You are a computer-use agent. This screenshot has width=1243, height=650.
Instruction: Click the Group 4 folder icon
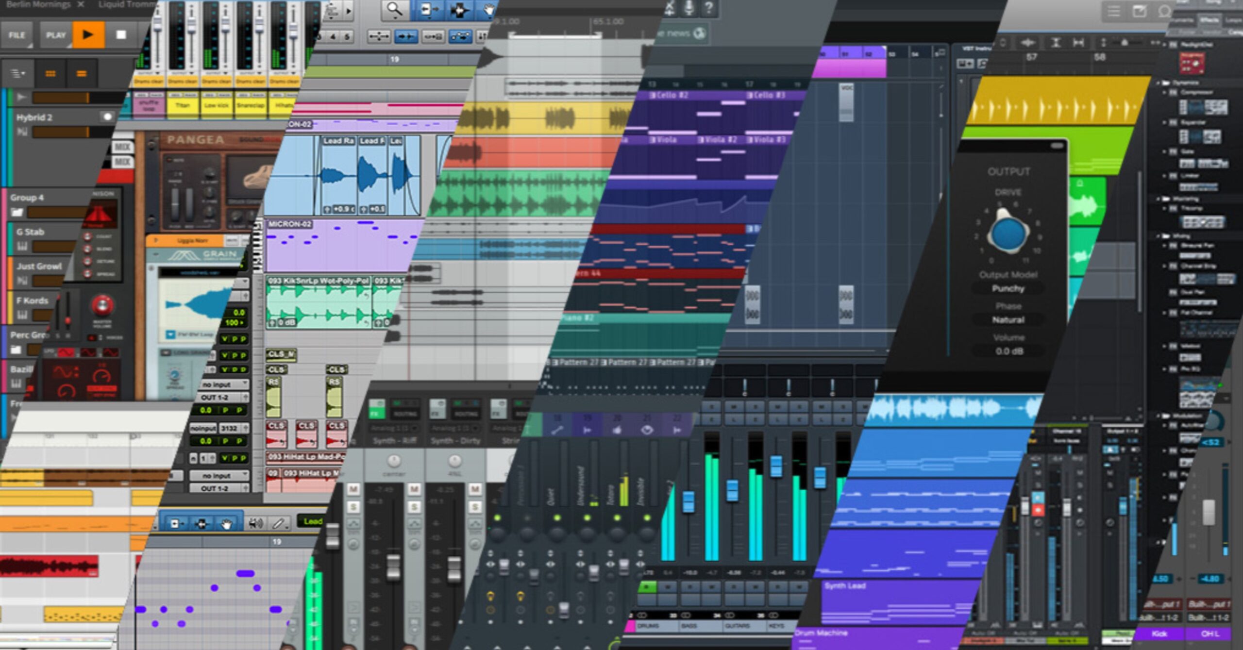click(17, 212)
